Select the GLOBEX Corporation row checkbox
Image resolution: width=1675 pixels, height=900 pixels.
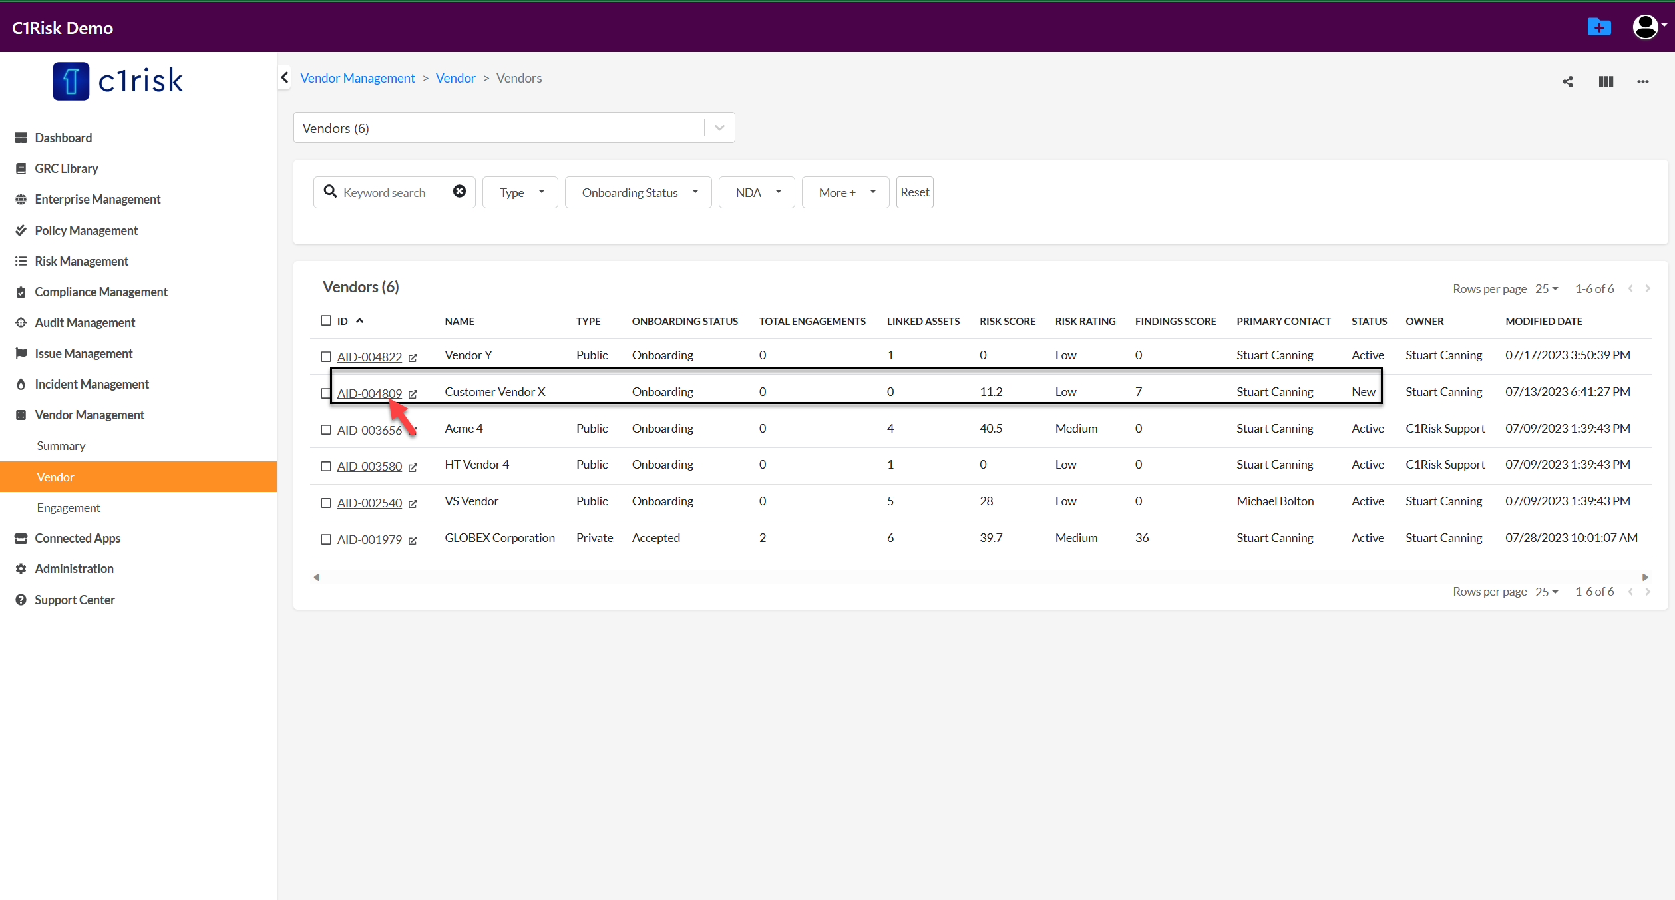pyautogui.click(x=326, y=539)
